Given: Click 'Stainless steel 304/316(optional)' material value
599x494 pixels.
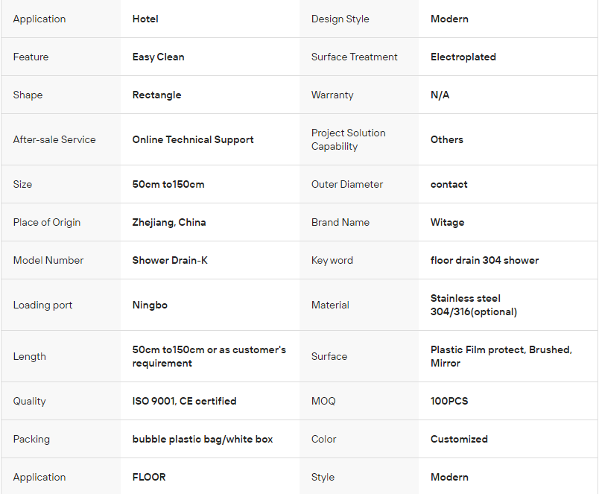Looking at the screenshot, I should (474, 305).
